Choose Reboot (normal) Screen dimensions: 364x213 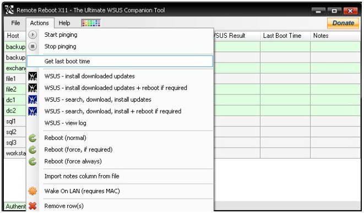tap(120, 138)
